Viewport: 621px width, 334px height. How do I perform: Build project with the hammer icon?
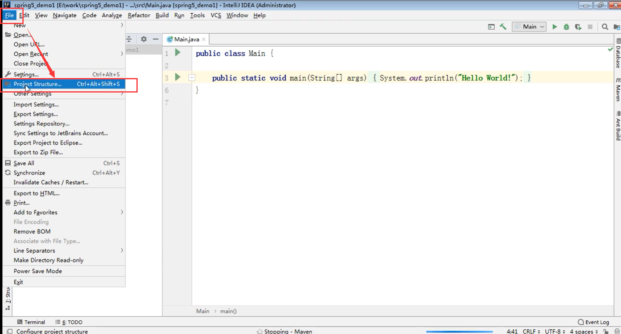503,27
